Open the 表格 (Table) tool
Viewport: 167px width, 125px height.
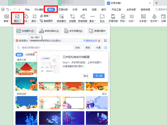[x=7, y=17]
